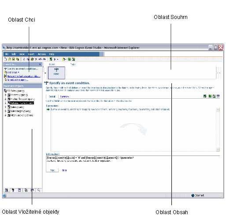Click the expression box scrollbar down arrow
The width and height of the screenshot is (226, 215).
[x=218, y=149]
